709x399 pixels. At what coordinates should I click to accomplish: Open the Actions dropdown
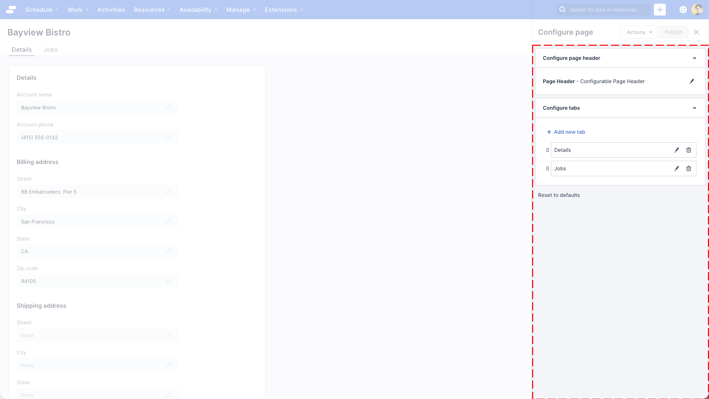coord(639,32)
